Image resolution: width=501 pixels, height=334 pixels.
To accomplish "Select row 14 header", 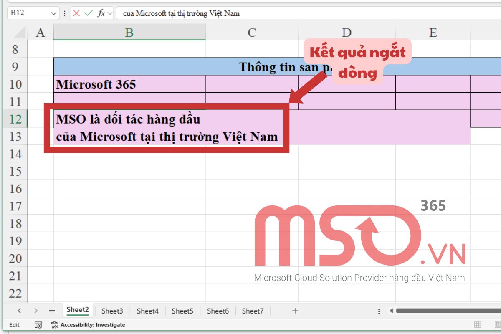I will (15, 154).
